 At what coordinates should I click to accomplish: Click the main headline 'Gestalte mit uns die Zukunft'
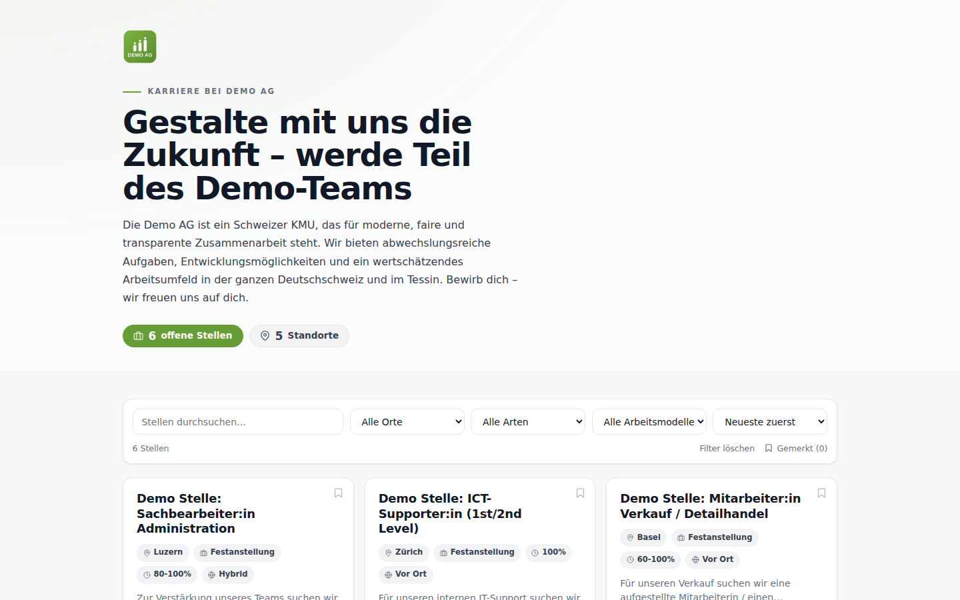[297, 155]
